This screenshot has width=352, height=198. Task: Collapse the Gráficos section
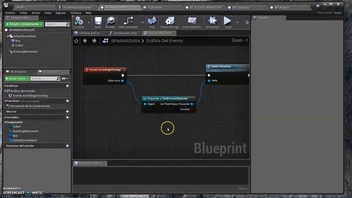tap(5, 86)
